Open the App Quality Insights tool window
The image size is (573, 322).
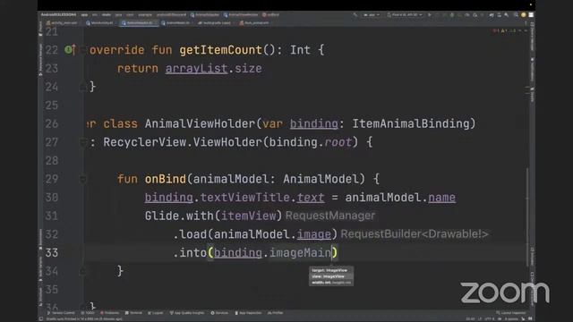[x=187, y=313]
